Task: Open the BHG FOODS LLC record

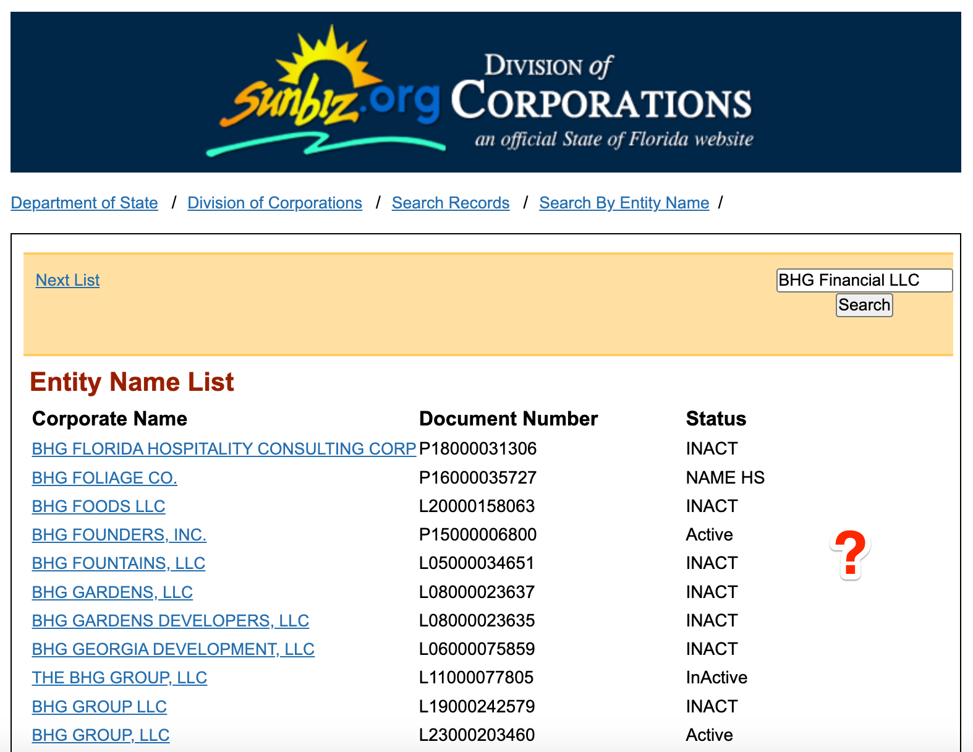Action: (x=98, y=506)
